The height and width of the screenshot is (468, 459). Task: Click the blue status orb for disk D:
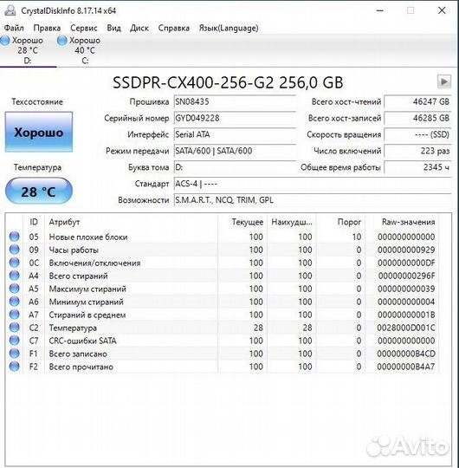pos(5,41)
